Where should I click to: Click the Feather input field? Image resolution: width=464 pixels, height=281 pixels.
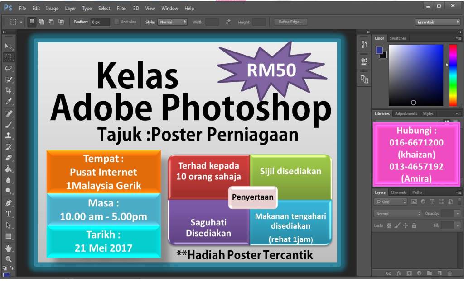point(100,22)
